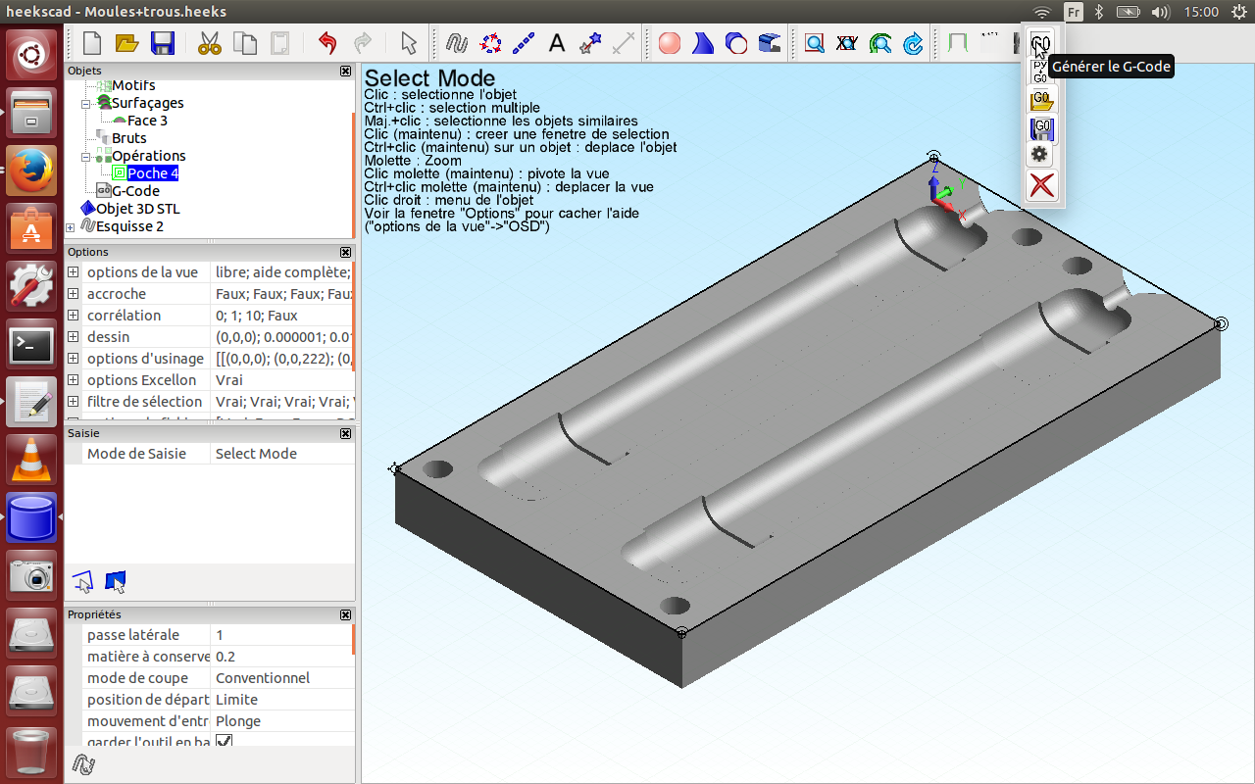Select the text tool 'A' icon

point(556,43)
